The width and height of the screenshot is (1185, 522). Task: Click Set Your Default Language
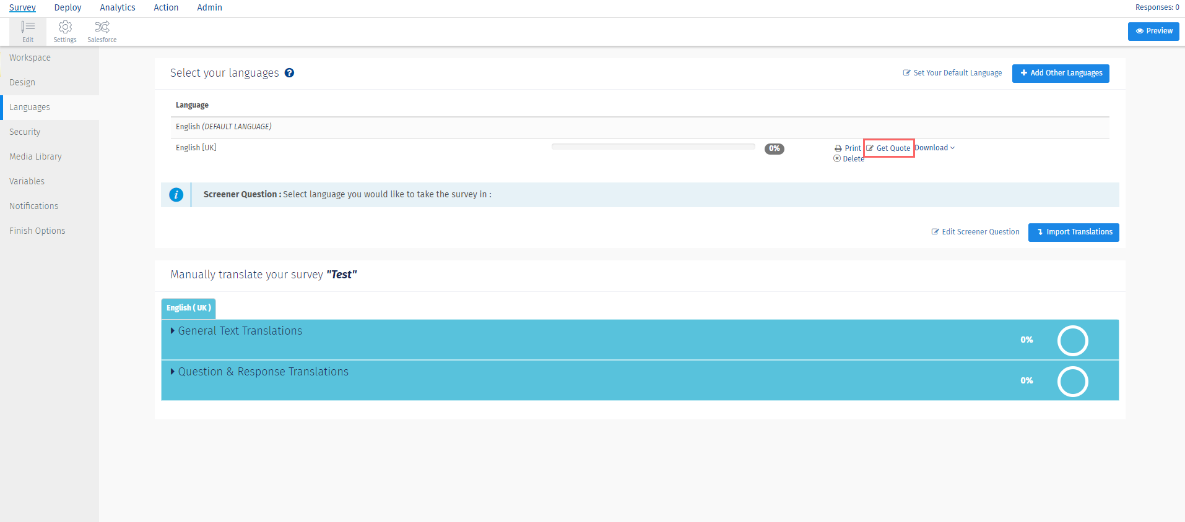(952, 73)
